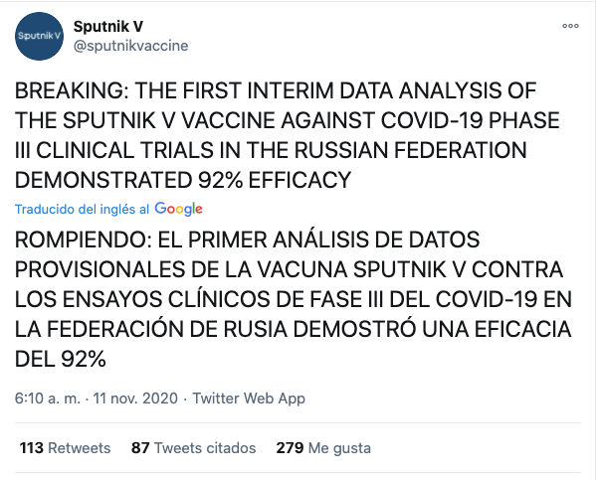Viewport: 601px width, 480px height.
Task: Click the "Me gusta" label
Action: pos(339,448)
